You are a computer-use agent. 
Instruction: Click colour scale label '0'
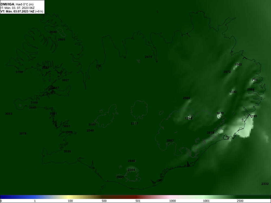(1, 201)
